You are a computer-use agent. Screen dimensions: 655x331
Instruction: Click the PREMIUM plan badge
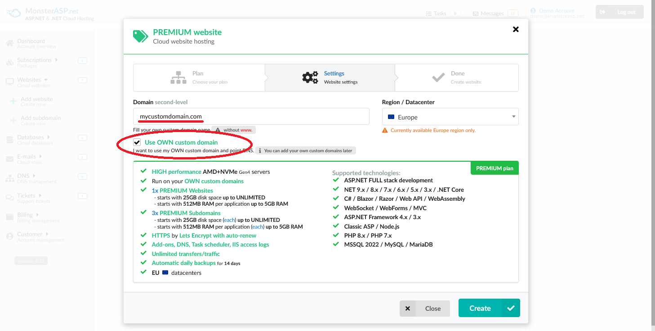(x=495, y=168)
